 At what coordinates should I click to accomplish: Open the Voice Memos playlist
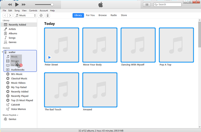tap(18, 109)
